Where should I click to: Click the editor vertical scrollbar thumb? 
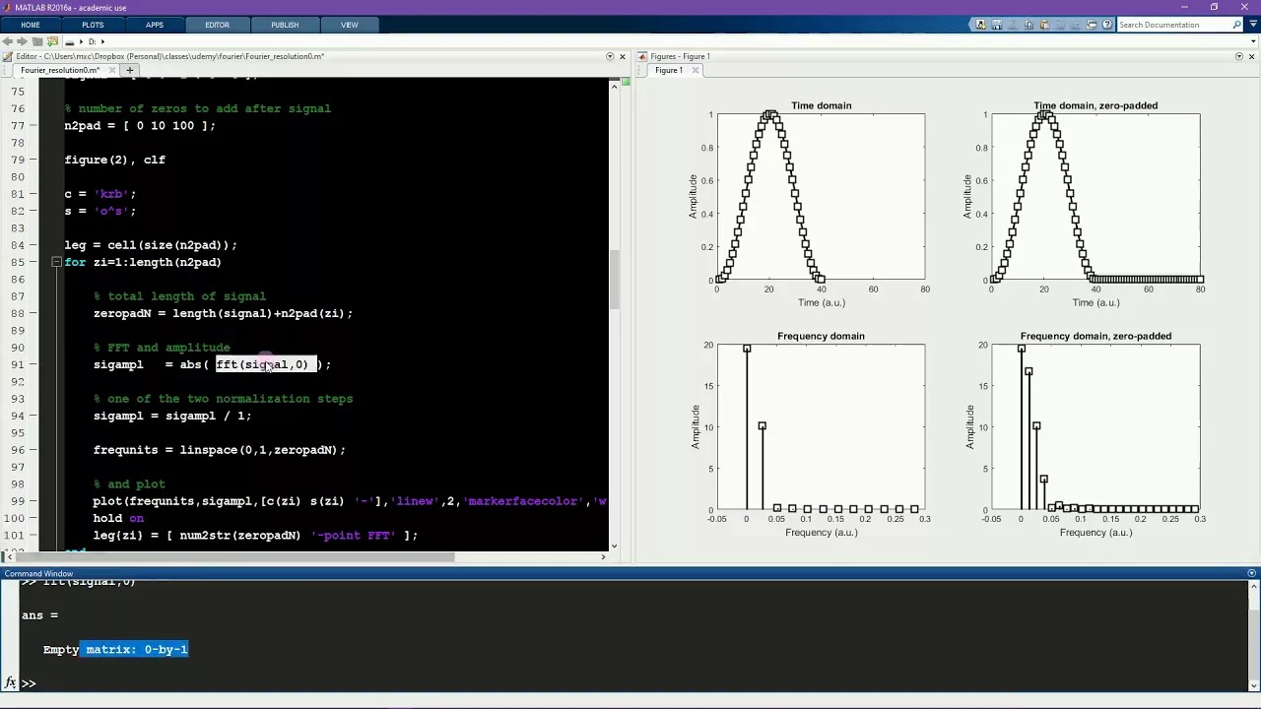tap(614, 280)
